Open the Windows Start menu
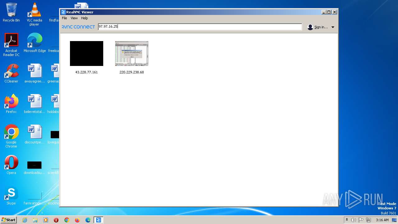Image resolution: width=398 pixels, height=224 pixels. 8,220
